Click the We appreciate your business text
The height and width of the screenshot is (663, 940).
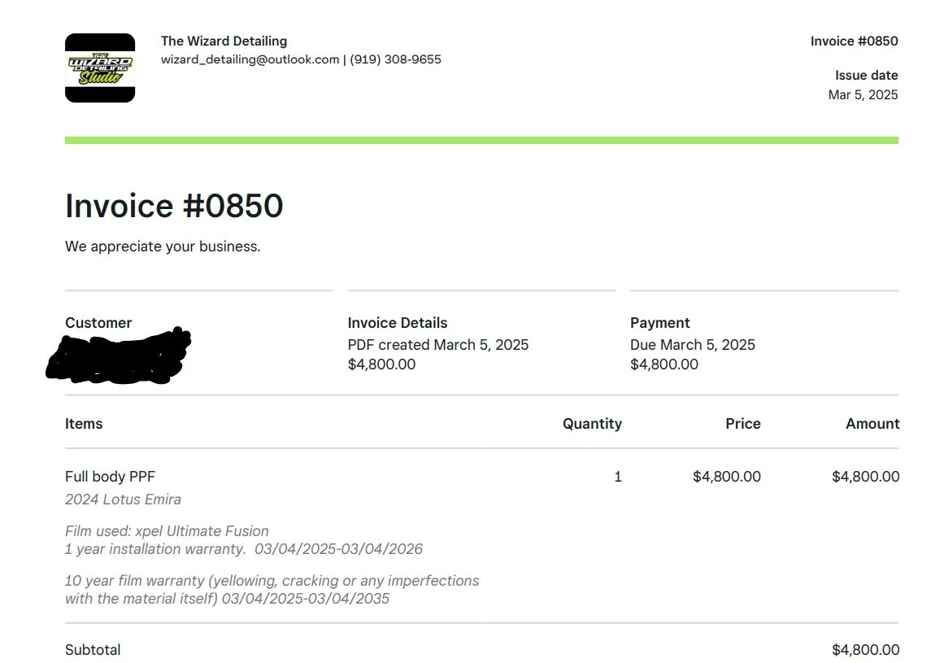pos(163,246)
